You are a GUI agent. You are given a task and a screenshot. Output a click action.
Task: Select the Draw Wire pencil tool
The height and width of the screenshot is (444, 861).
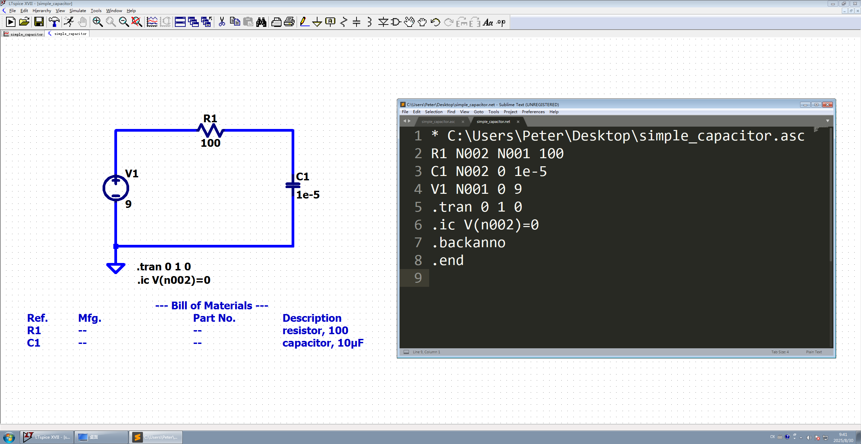[304, 22]
